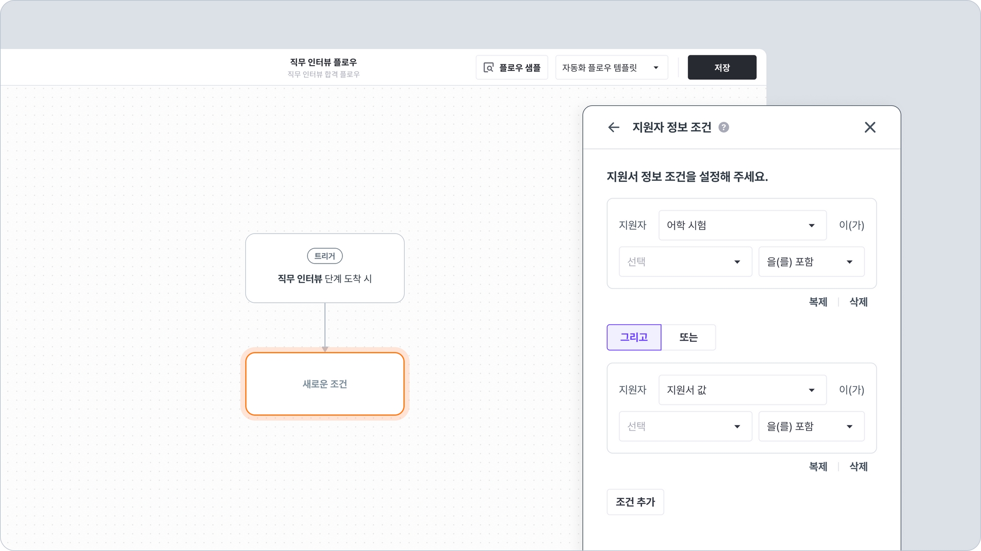Open the first 선택 dropdown
The width and height of the screenshot is (981, 551).
[x=685, y=262]
